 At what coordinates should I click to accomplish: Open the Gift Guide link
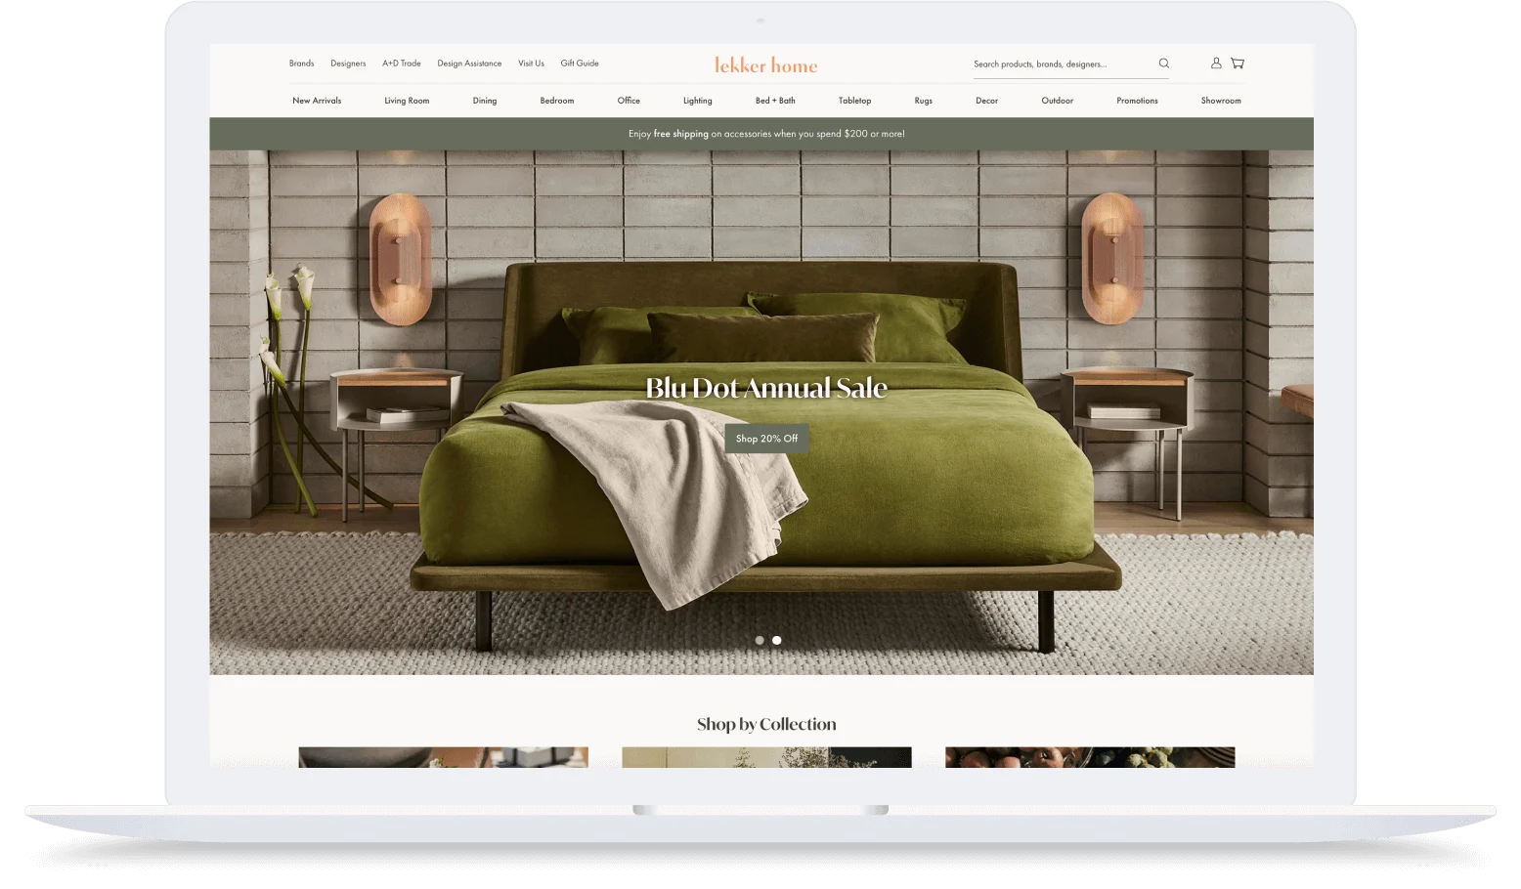[x=580, y=63]
